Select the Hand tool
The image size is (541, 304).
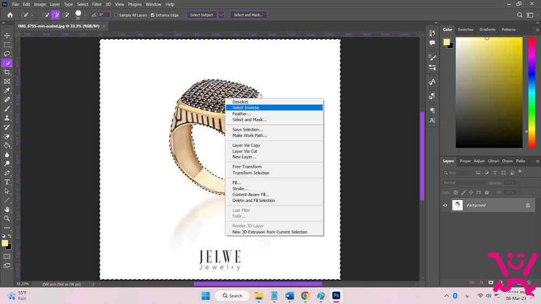pos(7,210)
